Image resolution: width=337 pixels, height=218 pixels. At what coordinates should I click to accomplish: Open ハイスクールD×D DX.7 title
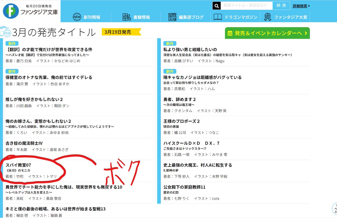pos(191,143)
